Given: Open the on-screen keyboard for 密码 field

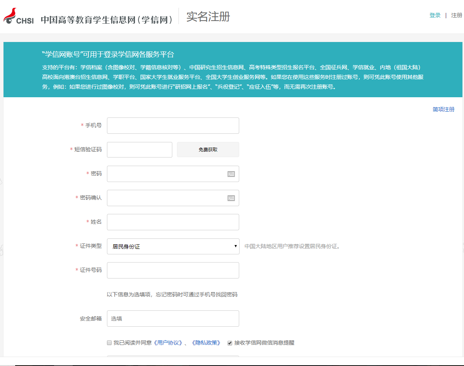Looking at the screenshot, I should point(231,174).
